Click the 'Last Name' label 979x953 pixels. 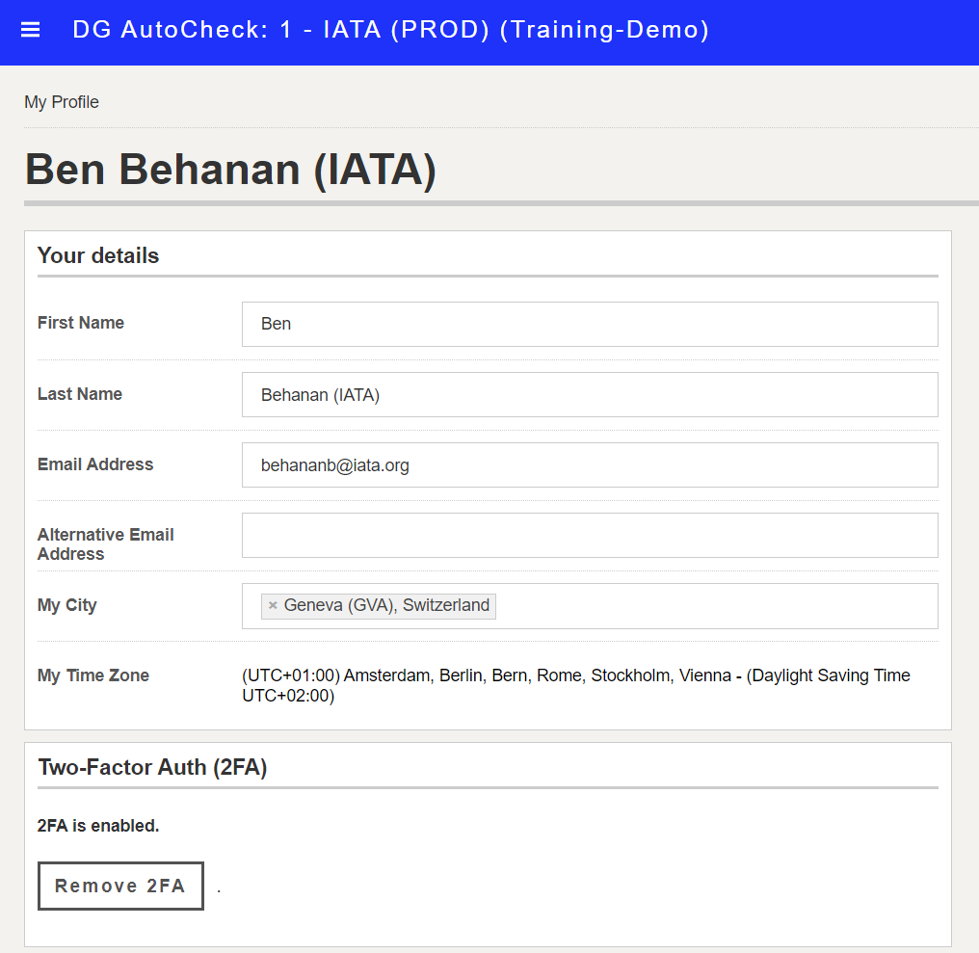(80, 394)
